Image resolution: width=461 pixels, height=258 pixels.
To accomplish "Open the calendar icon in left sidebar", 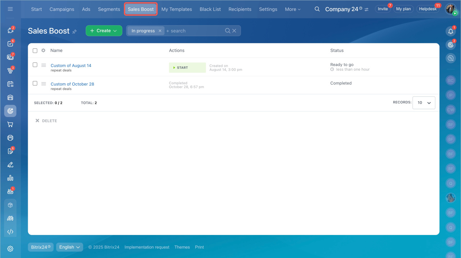I will click(x=10, y=84).
